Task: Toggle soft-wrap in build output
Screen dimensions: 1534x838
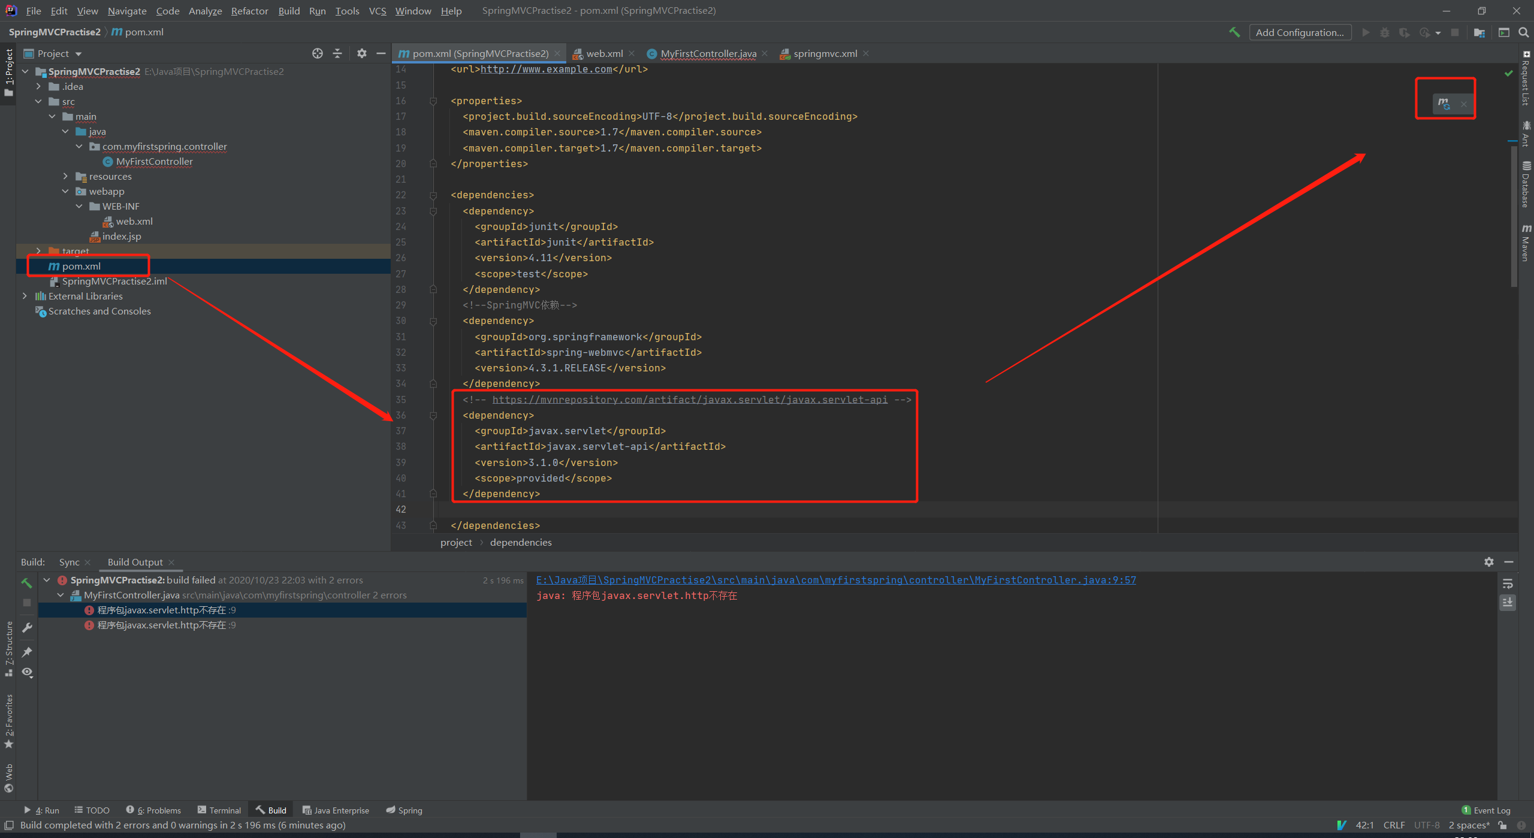Action: [1508, 584]
